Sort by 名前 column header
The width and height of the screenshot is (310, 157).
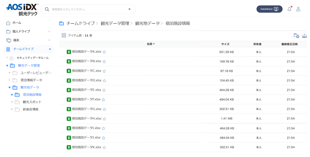[x=151, y=44]
